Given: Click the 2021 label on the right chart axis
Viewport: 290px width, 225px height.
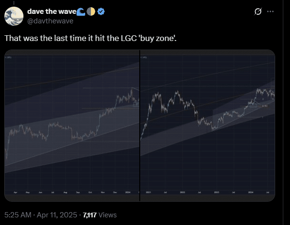Looking at the screenshot, I should 148,192.
